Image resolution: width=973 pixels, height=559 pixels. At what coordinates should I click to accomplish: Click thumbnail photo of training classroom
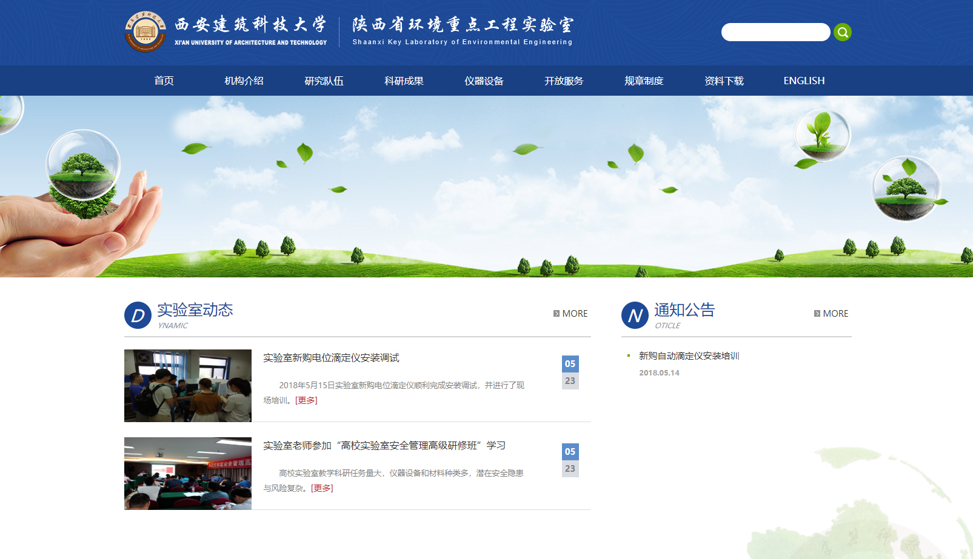[x=188, y=474]
